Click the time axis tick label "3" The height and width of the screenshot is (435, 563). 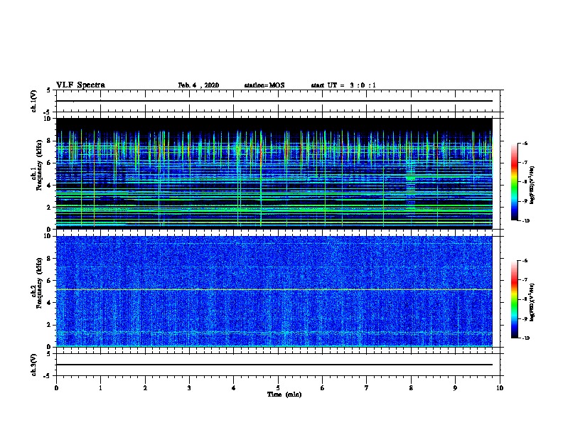[x=189, y=388]
